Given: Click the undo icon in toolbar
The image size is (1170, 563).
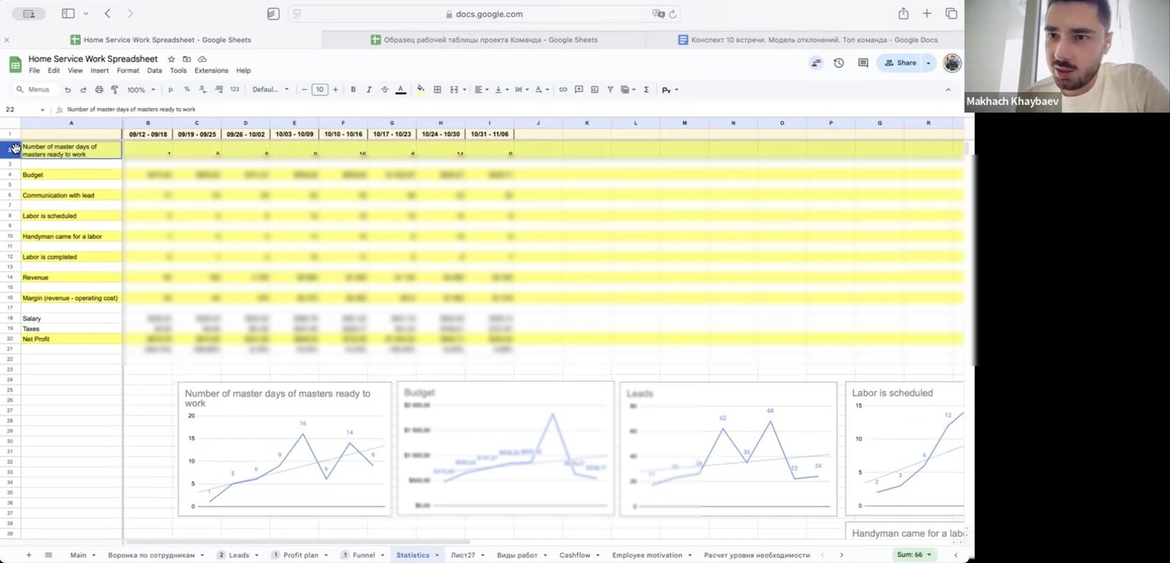Looking at the screenshot, I should [68, 90].
